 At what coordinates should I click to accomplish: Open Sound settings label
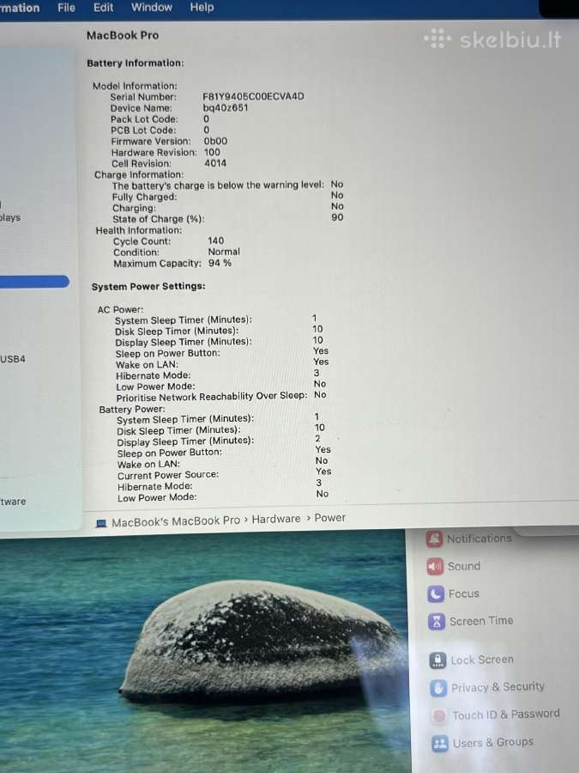coord(464,566)
